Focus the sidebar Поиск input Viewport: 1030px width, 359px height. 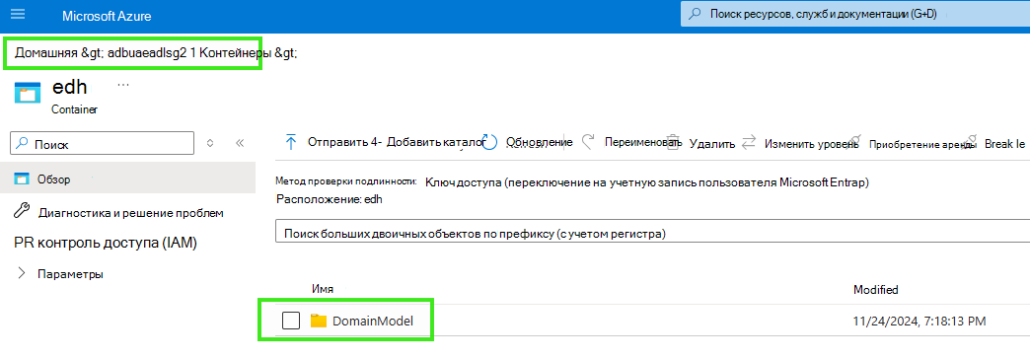tap(103, 143)
